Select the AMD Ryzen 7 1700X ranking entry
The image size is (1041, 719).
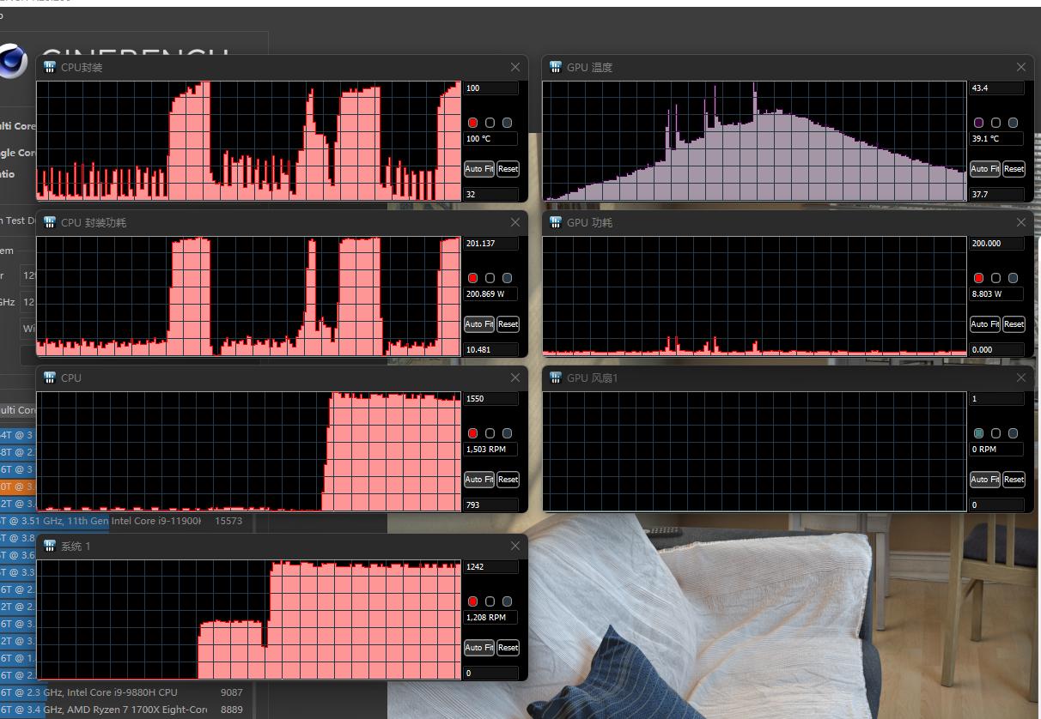coord(120,710)
